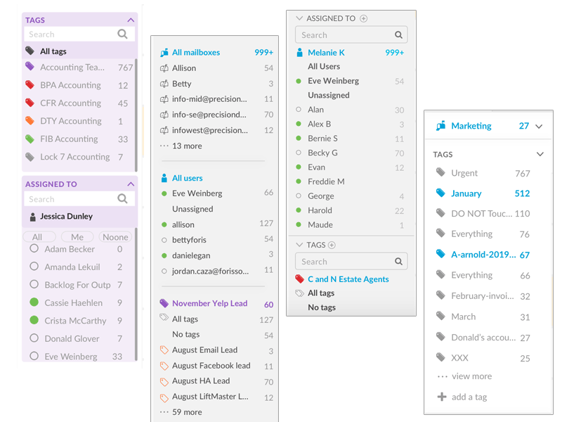Click the plus icon beside TAGS header
The height and width of the screenshot is (422, 562).
(332, 245)
